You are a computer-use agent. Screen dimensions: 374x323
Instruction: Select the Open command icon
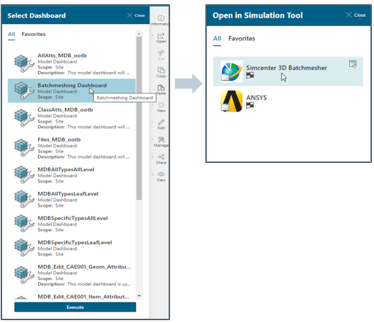click(161, 36)
